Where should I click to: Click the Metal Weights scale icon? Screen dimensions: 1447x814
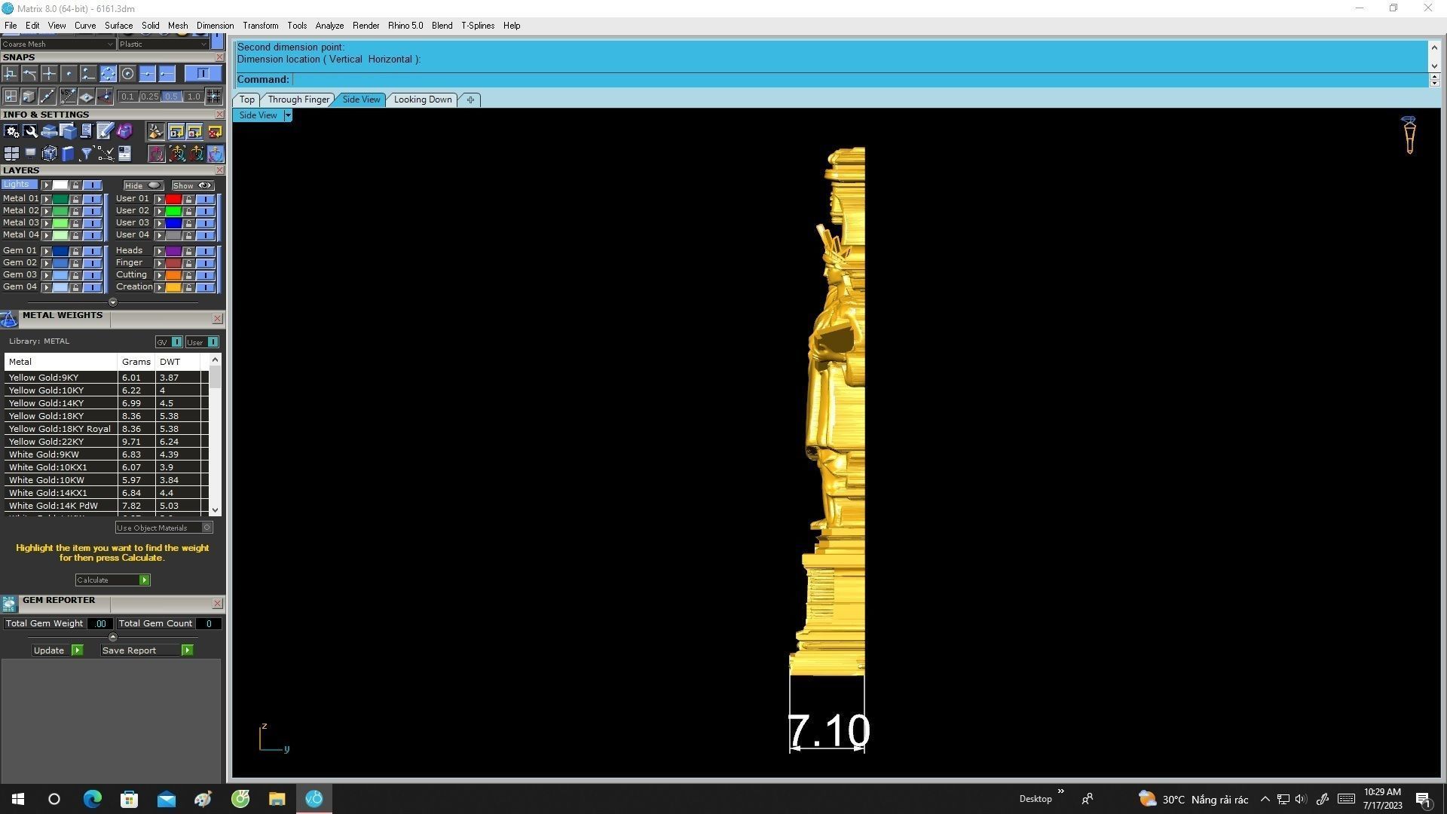[x=9, y=320]
